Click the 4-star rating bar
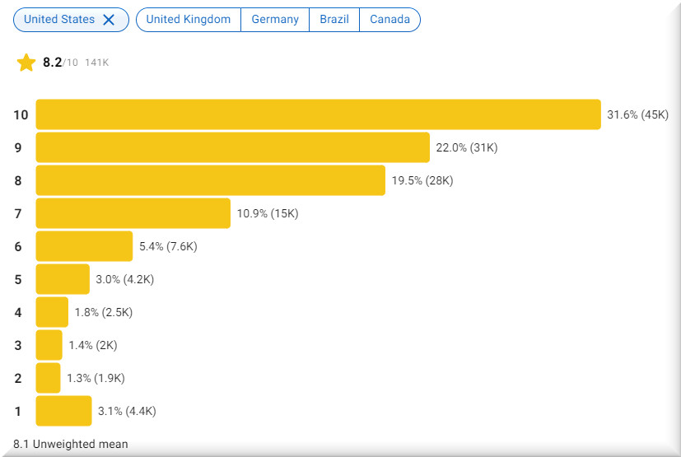This screenshot has height=457, width=681. point(52,312)
